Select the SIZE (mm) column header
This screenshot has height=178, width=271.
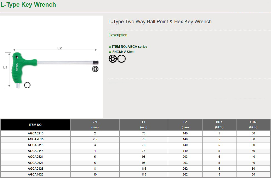coord(95,125)
